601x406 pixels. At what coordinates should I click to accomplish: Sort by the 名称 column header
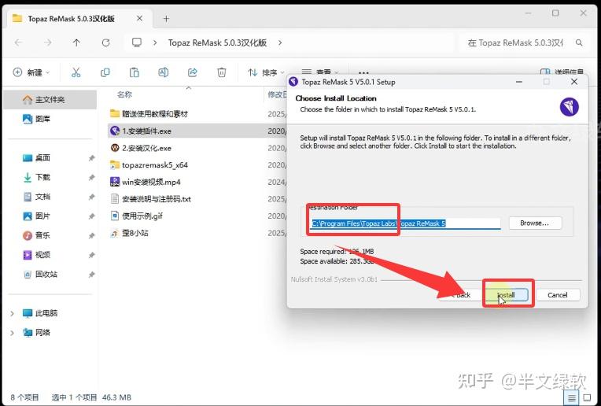[x=125, y=94]
